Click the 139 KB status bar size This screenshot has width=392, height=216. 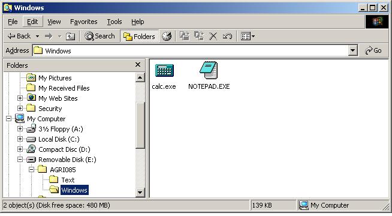coord(262,205)
